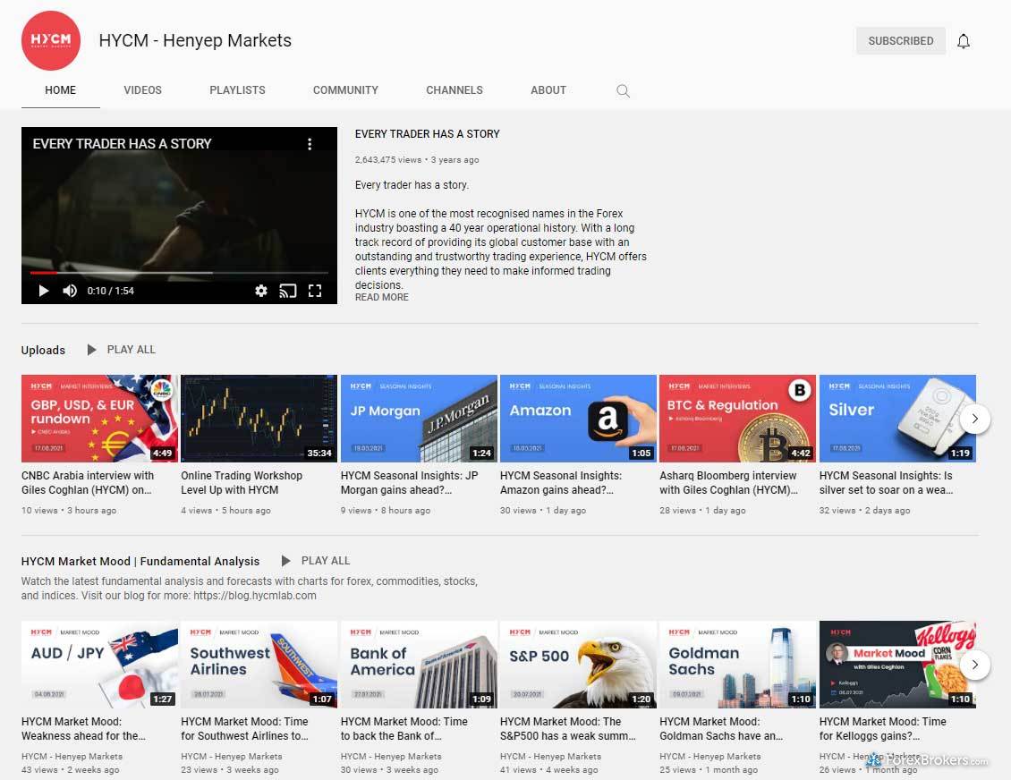Open title Time for Kelloggs gains?
The height and width of the screenshot is (780, 1011).
(x=883, y=729)
